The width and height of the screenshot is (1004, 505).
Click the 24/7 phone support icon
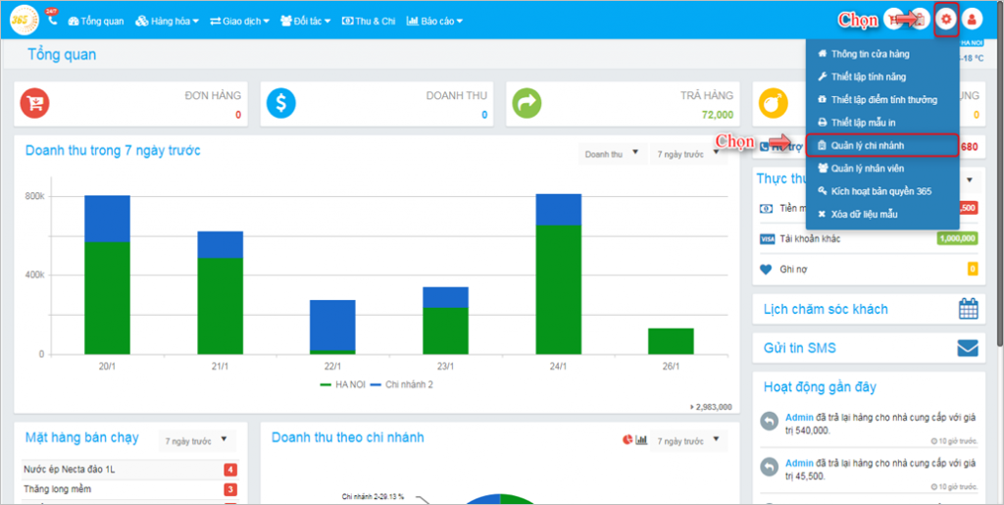[51, 18]
